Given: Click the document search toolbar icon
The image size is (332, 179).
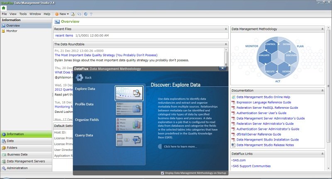Looking at the screenshot, I should [x=73, y=14].
